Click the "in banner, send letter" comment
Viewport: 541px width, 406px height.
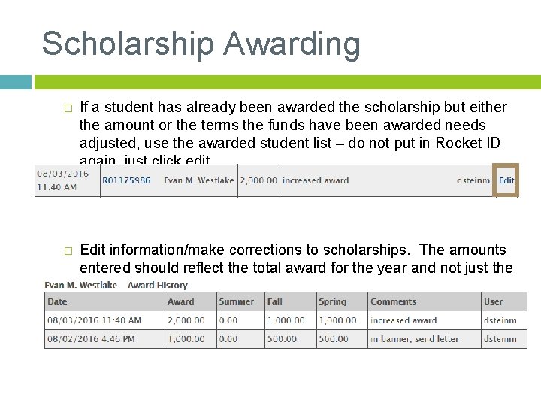click(414, 339)
